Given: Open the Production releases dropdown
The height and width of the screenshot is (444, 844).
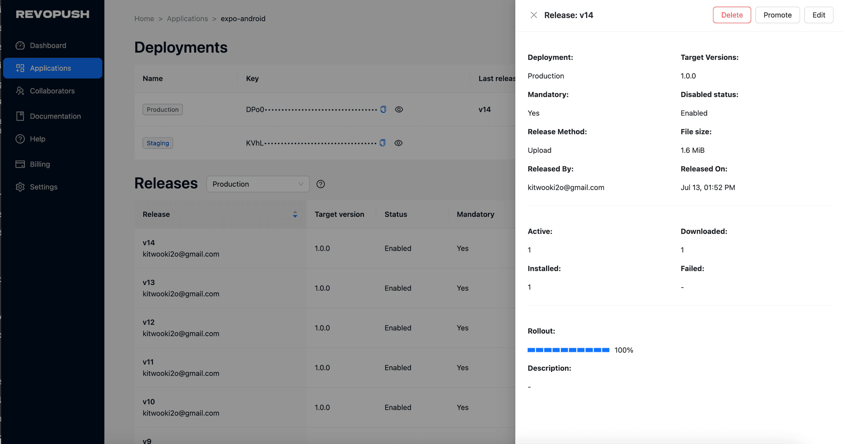Looking at the screenshot, I should pyautogui.click(x=258, y=184).
